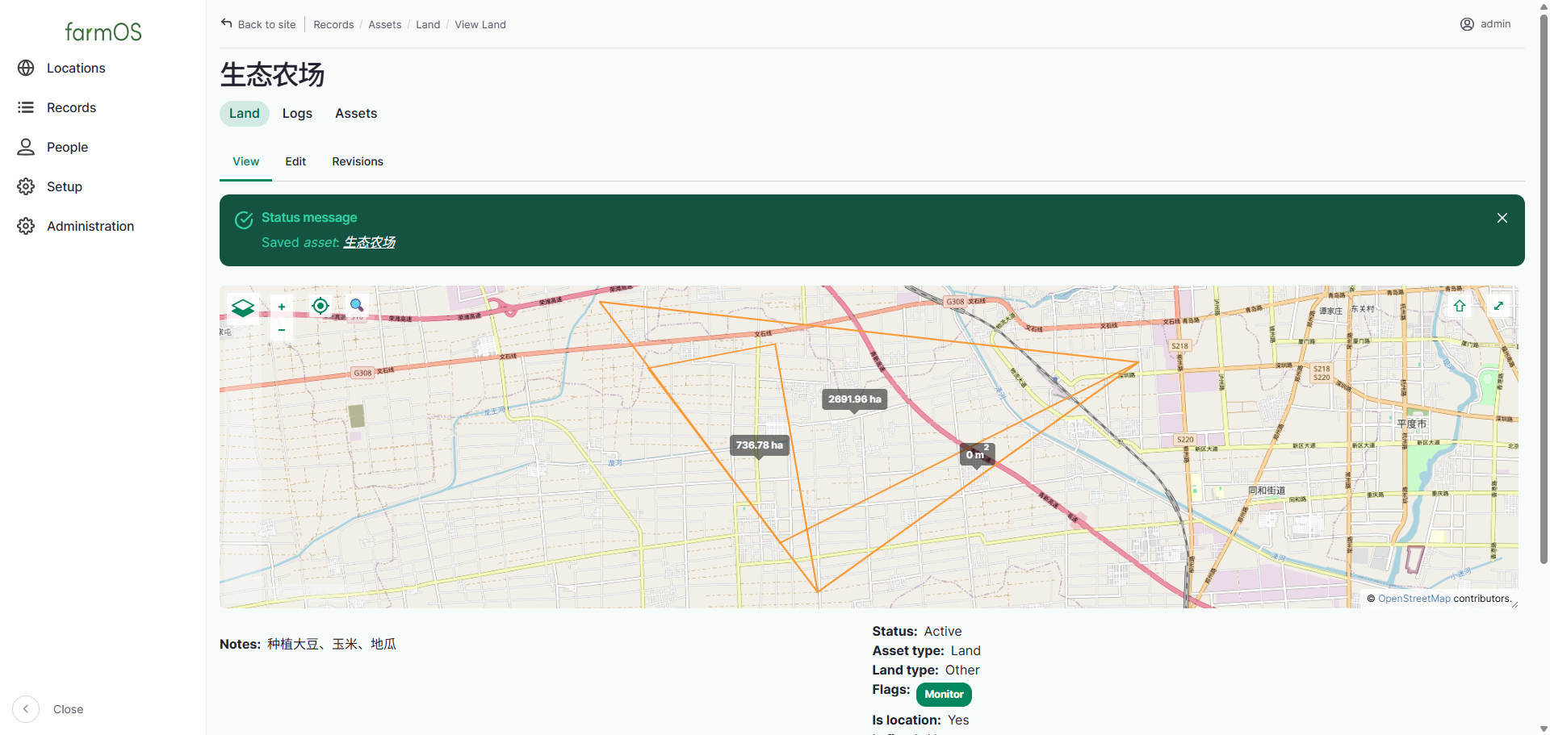1550x735 pixels.
Task: Switch to the Logs tab
Action: point(297,114)
